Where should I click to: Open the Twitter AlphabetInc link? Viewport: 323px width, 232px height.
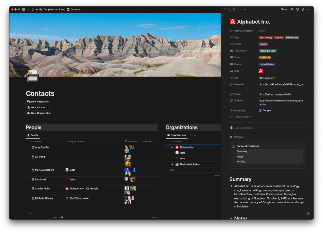point(275,94)
